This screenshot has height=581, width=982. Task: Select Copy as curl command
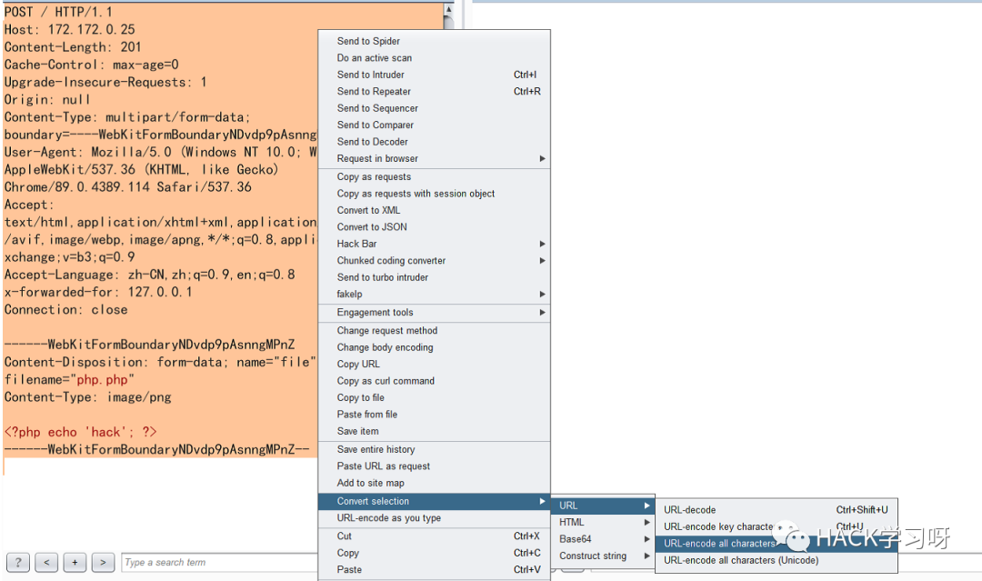(x=434, y=381)
